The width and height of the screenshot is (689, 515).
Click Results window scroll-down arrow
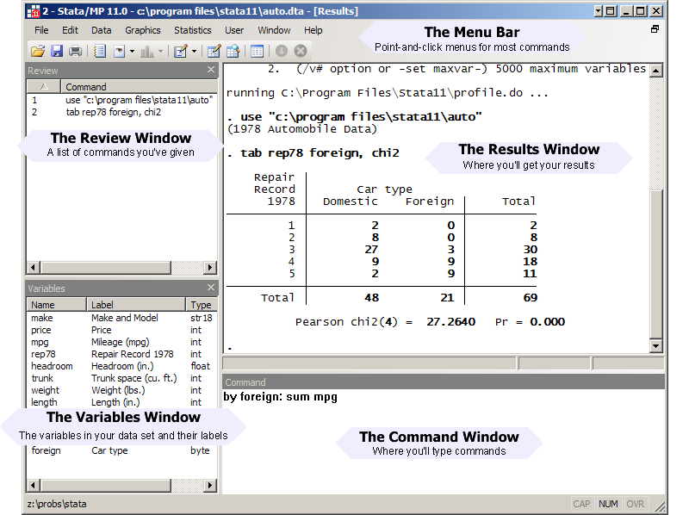pos(656,346)
